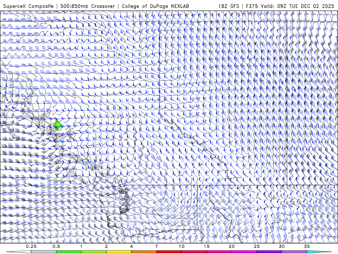Click the 500:850mb Crossover label
338x254 pixels.
[88, 6]
